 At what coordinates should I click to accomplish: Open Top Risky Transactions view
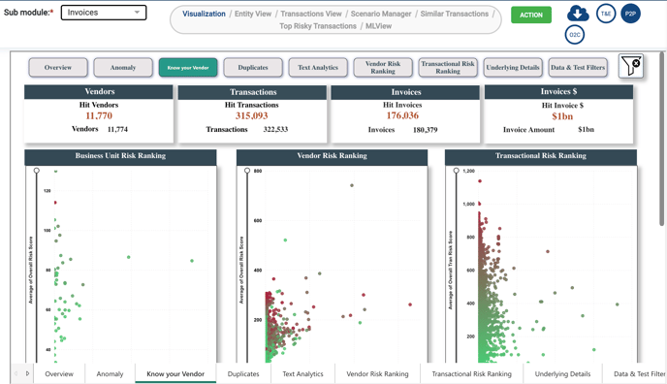pos(318,26)
